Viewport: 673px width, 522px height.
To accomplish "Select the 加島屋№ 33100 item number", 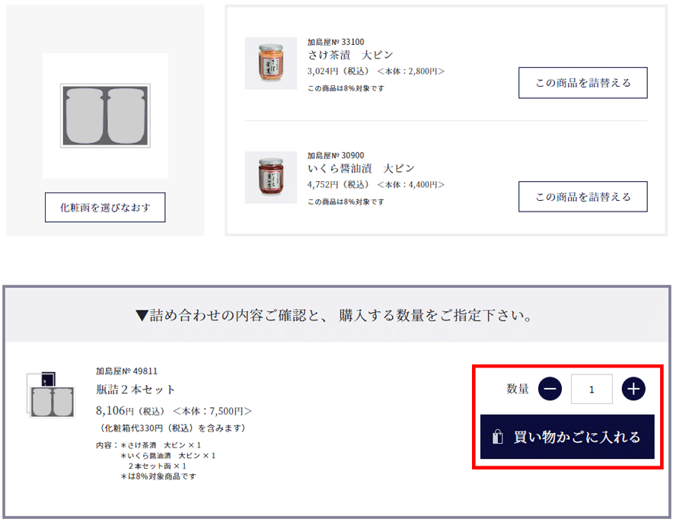I will click(x=336, y=42).
